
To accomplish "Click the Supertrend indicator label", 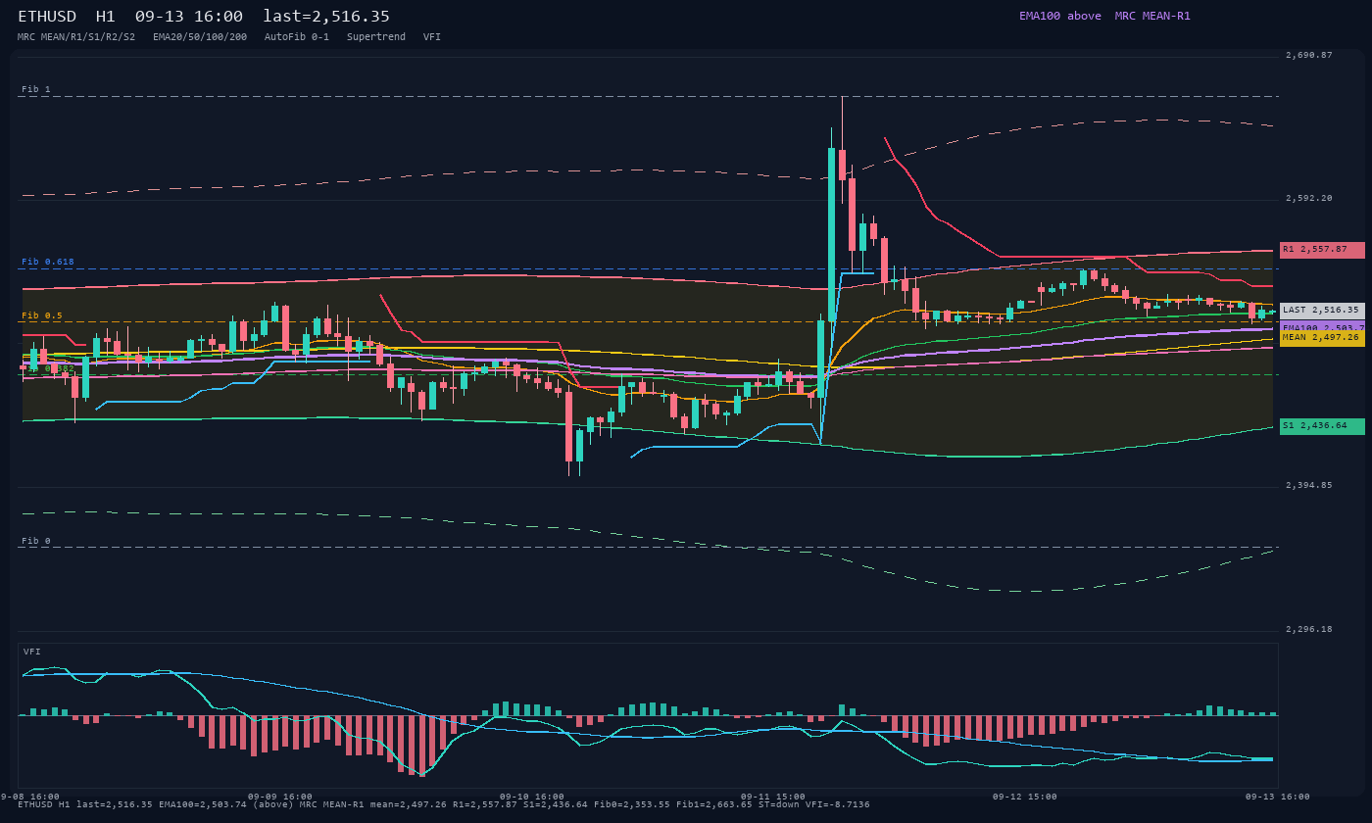I will pos(376,37).
